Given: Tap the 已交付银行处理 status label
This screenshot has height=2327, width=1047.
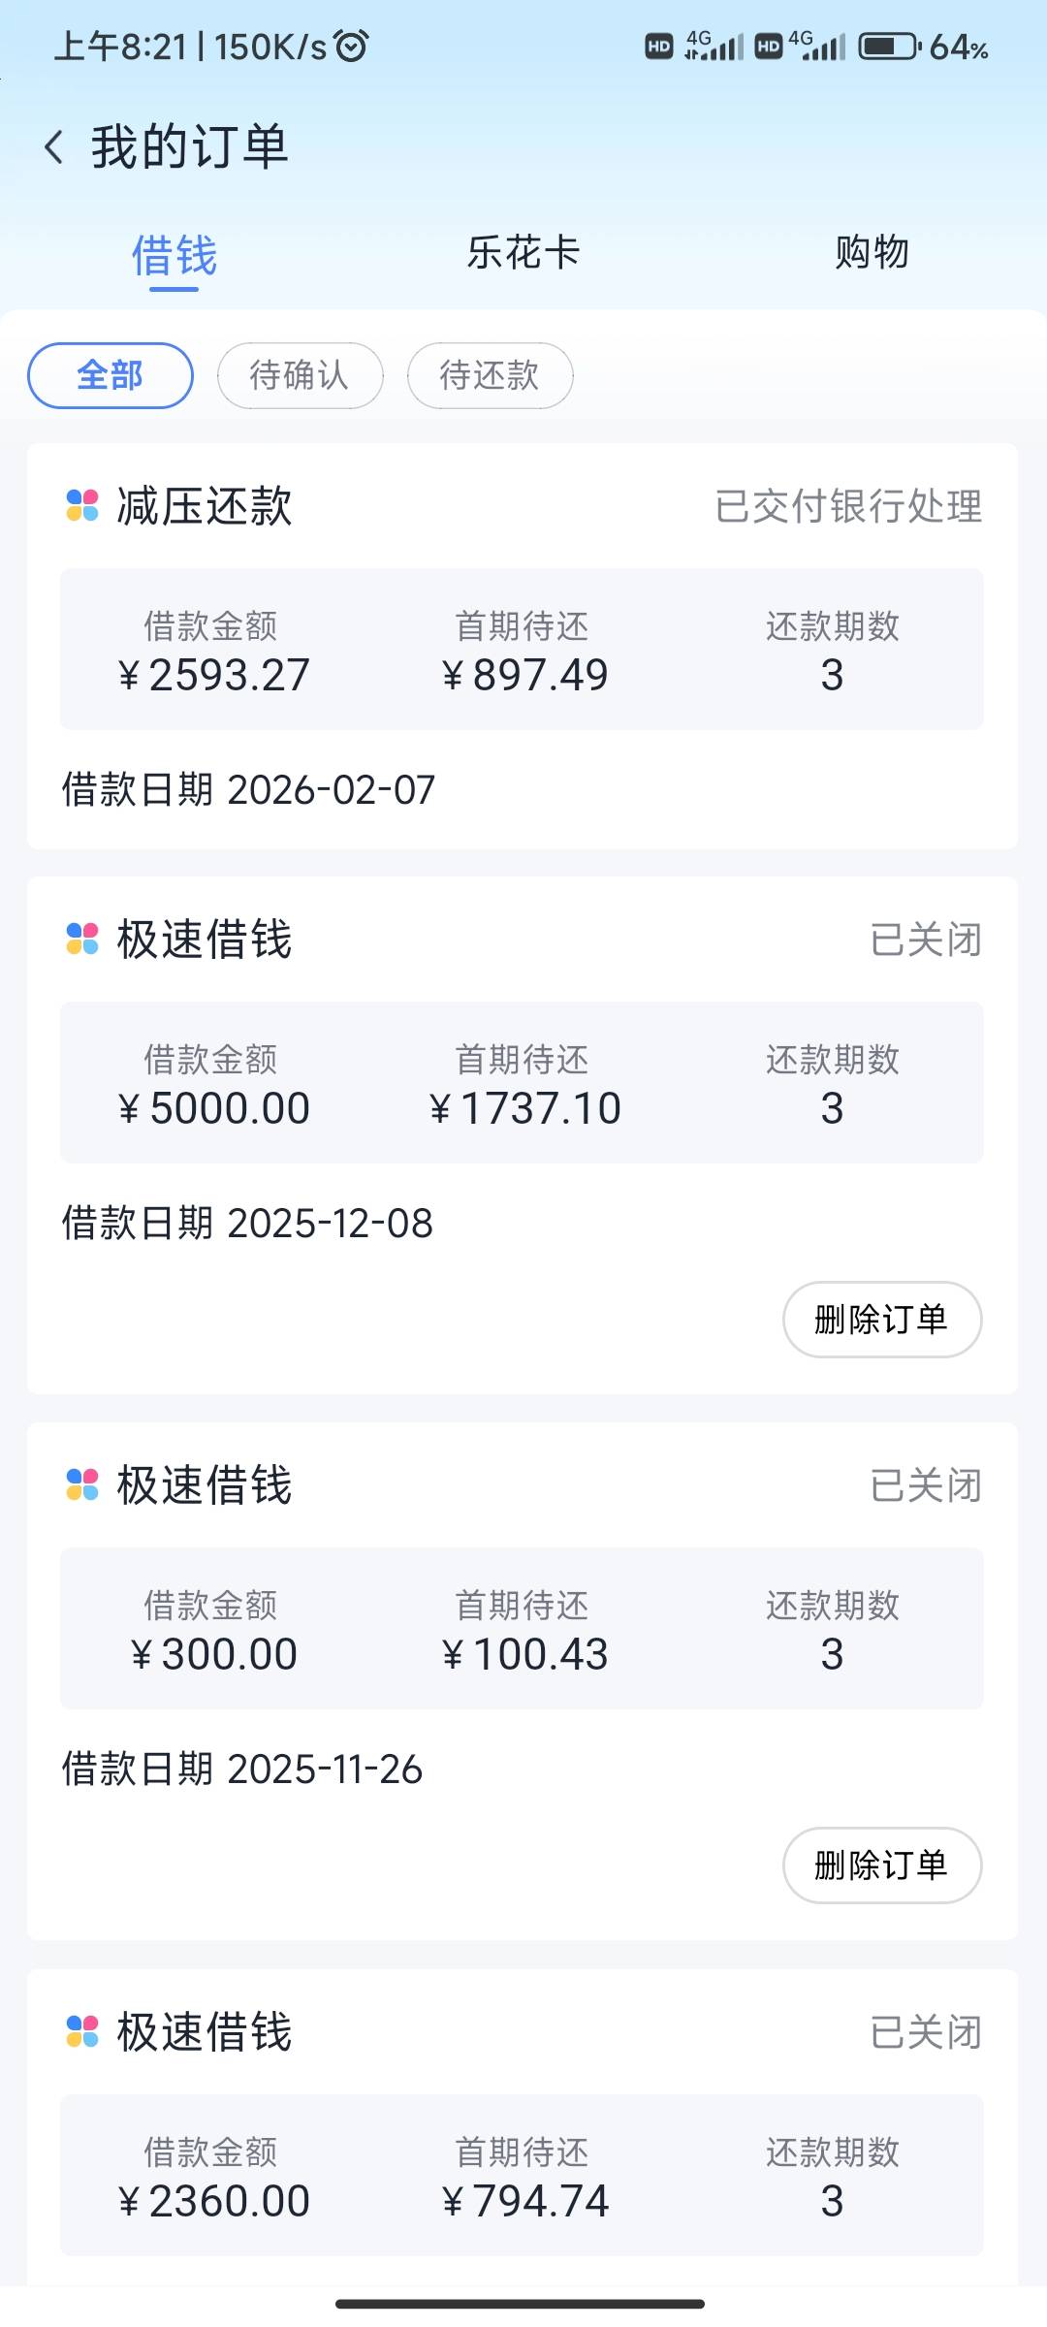Looking at the screenshot, I should pyautogui.click(x=848, y=506).
